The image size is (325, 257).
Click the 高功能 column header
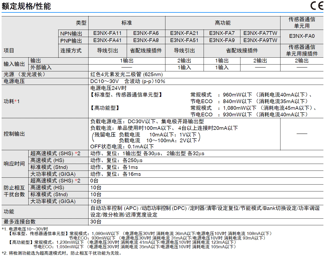point(223,23)
